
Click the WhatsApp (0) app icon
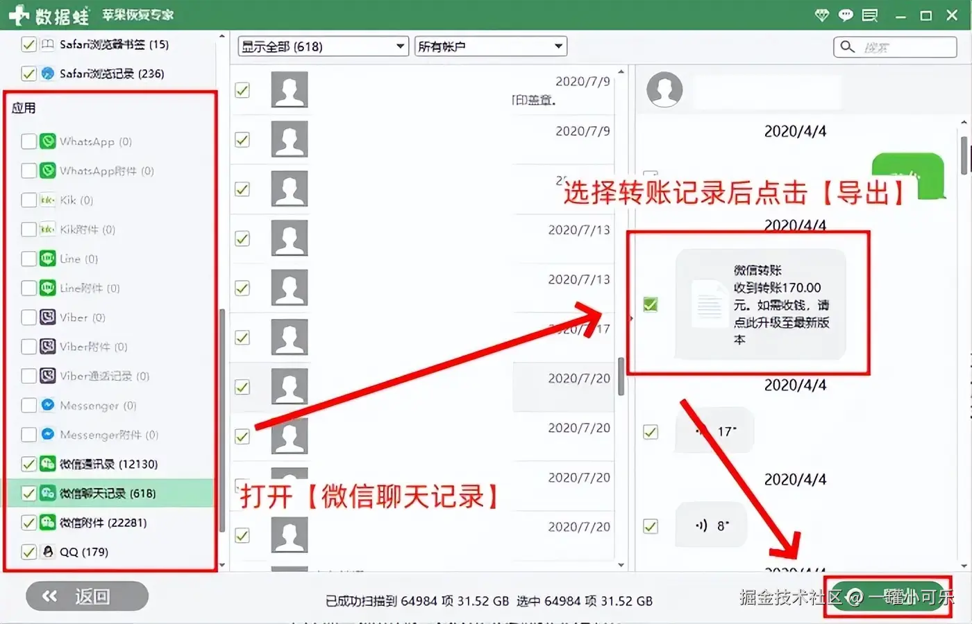pos(47,141)
